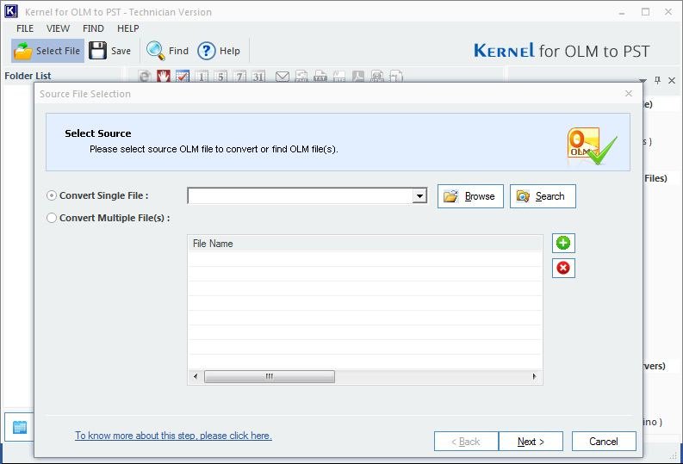Viewport: 683px width, 464px height.
Task: Open Help from the question mark icon
Action: click(207, 51)
